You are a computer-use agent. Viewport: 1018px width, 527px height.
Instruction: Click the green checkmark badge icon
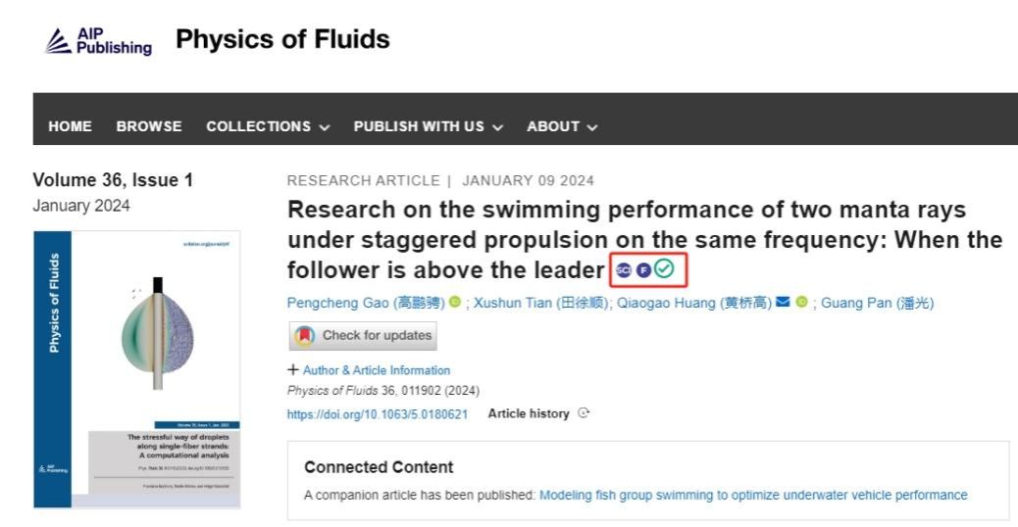coord(664,269)
